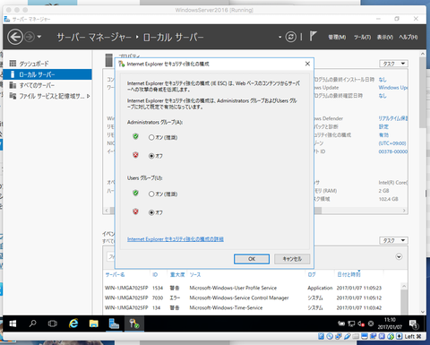Viewport: 430px width, 345px height.
Task: Switch to IE security configuration taskbar icon
Action: [x=133, y=323]
